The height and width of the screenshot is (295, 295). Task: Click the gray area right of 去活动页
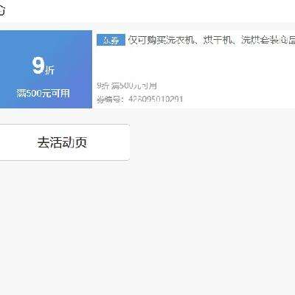click(x=212, y=142)
